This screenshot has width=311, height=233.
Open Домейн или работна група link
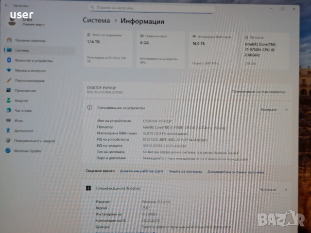(141, 171)
